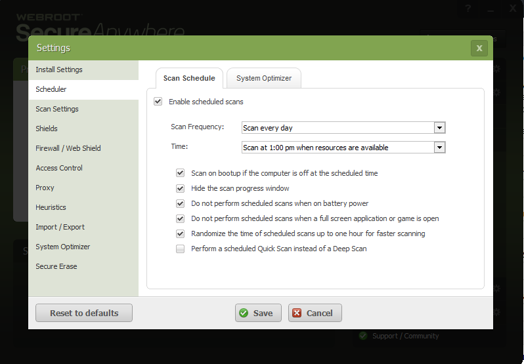Viewport: 524px width, 364px height.
Task: Open Scan Settings in the sidebar
Action: point(57,109)
